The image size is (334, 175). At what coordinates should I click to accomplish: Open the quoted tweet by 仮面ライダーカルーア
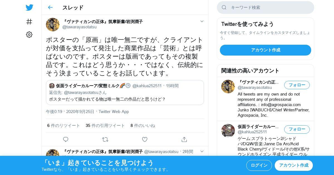click(x=125, y=92)
